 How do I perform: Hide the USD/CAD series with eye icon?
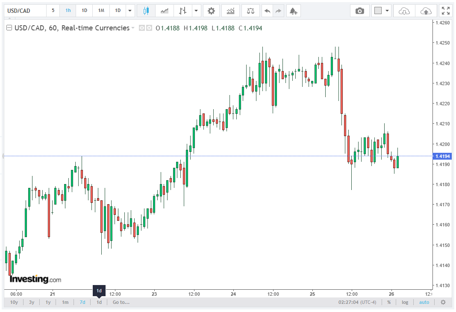point(142,28)
